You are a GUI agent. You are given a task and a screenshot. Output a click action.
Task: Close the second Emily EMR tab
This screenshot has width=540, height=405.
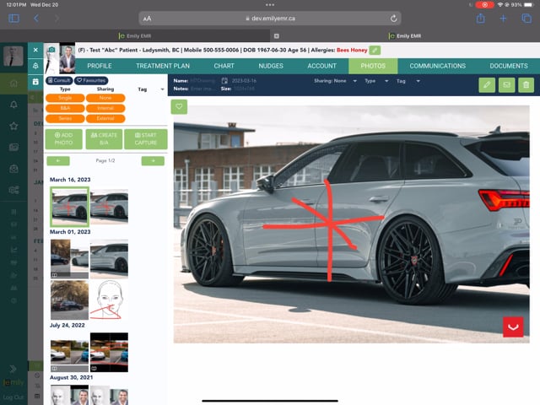coord(277,36)
